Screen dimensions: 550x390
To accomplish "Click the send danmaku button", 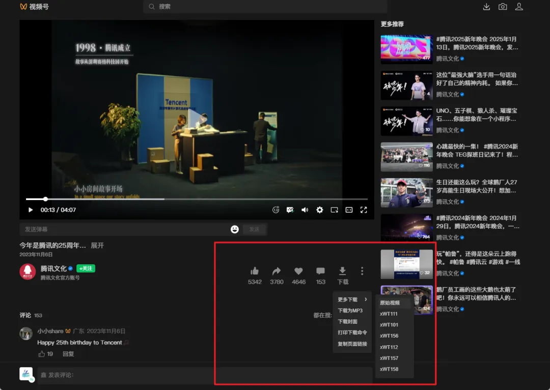I will [x=255, y=229].
